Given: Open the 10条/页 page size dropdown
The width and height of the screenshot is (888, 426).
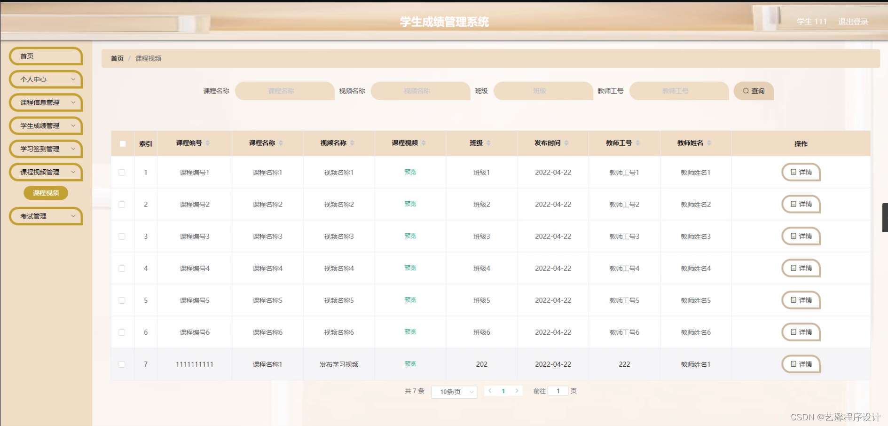Looking at the screenshot, I should point(453,391).
